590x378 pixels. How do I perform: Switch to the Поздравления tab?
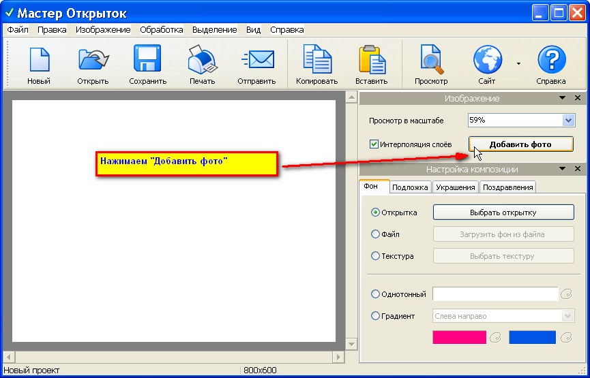point(507,187)
